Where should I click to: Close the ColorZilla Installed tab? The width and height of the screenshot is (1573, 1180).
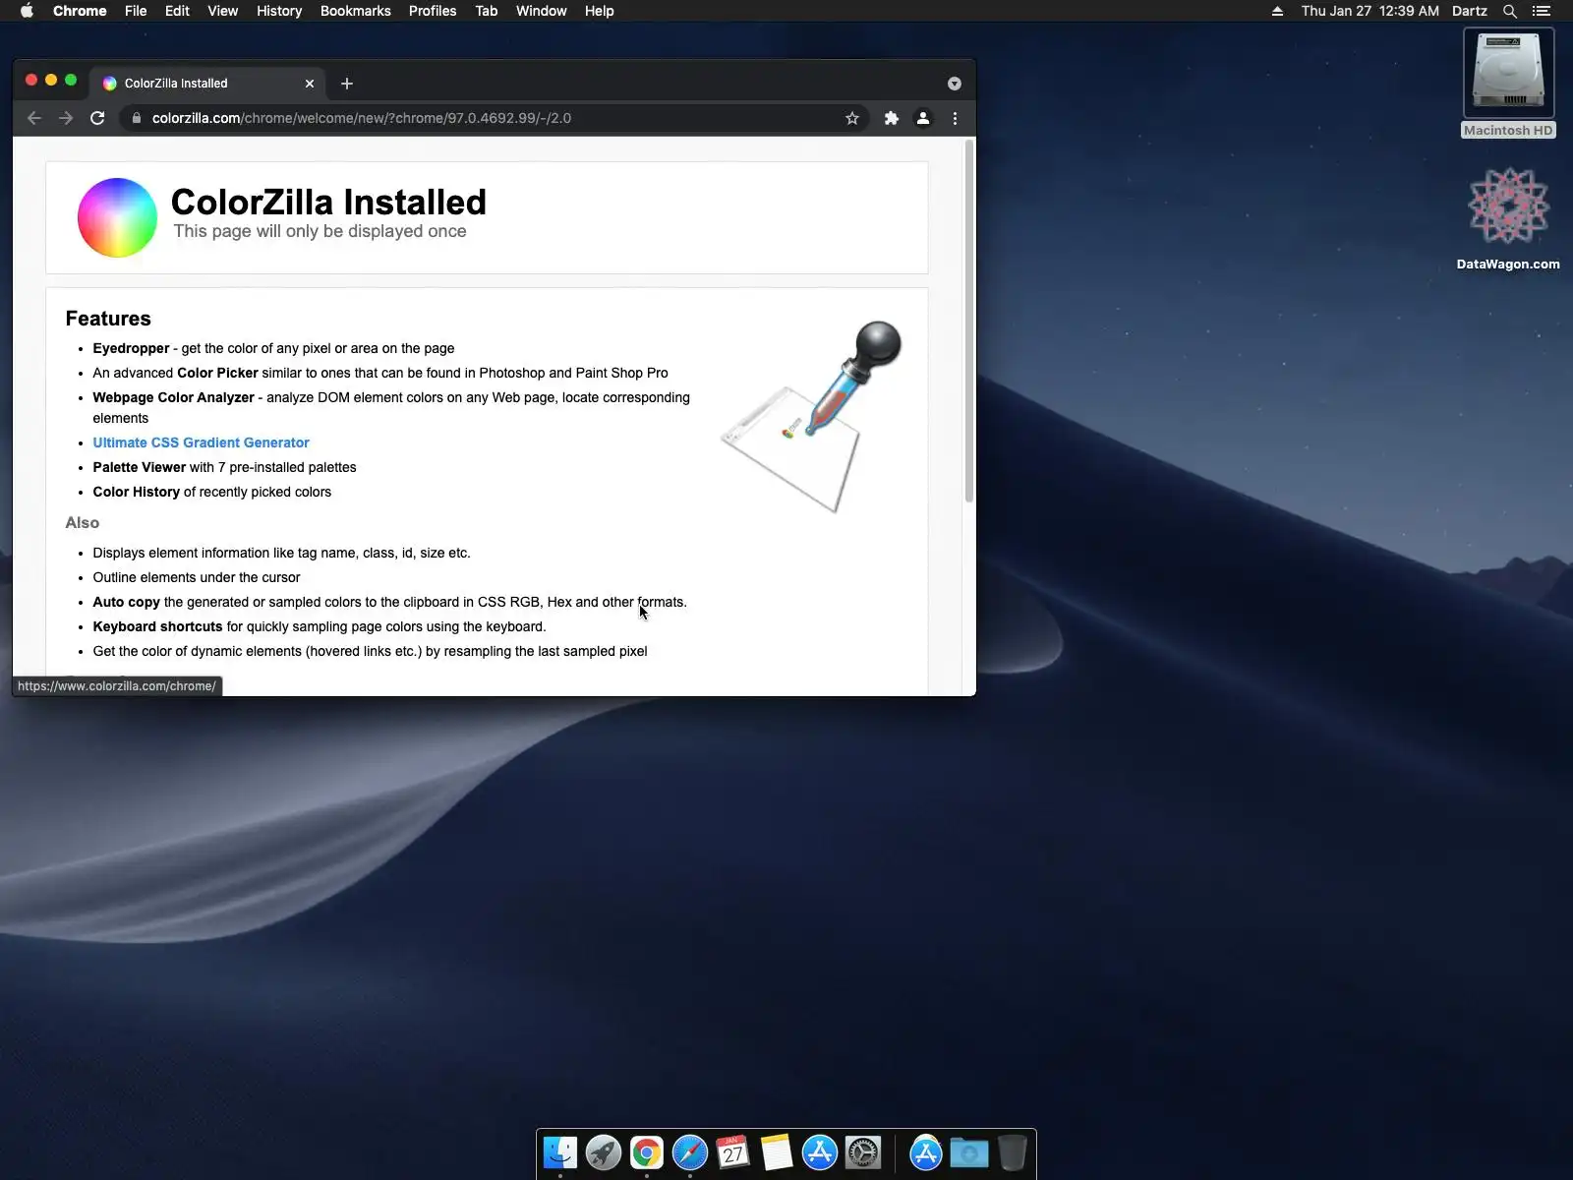point(310,84)
